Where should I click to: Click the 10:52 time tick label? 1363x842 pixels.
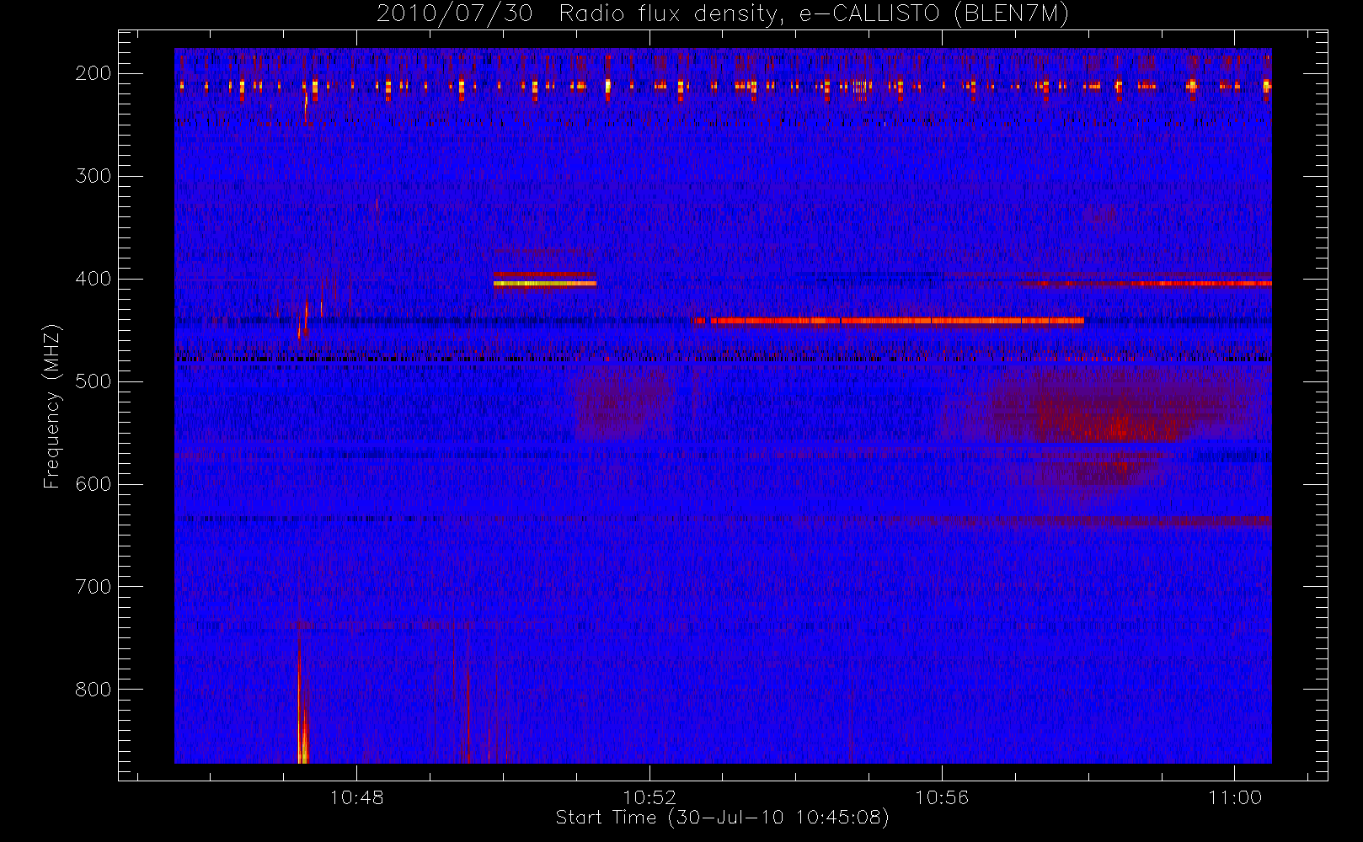(649, 797)
